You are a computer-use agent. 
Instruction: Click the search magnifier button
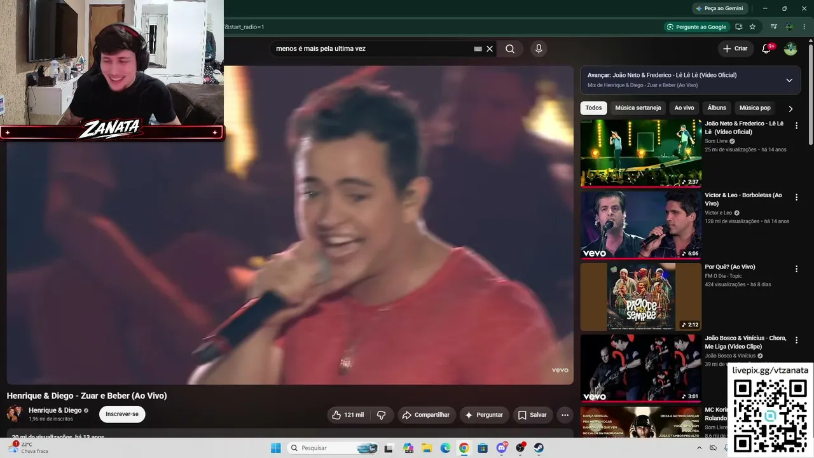tap(510, 49)
